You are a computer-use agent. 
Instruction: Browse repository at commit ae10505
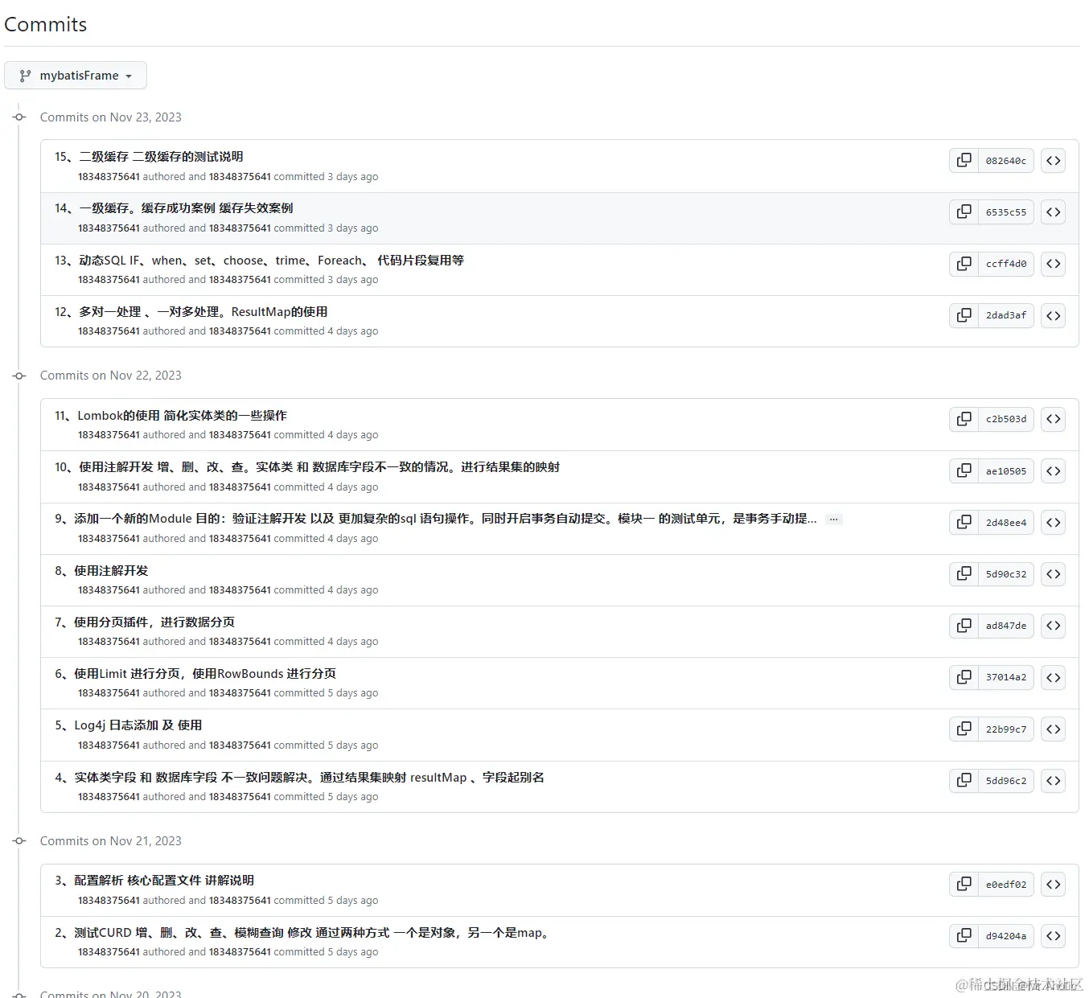click(1053, 470)
